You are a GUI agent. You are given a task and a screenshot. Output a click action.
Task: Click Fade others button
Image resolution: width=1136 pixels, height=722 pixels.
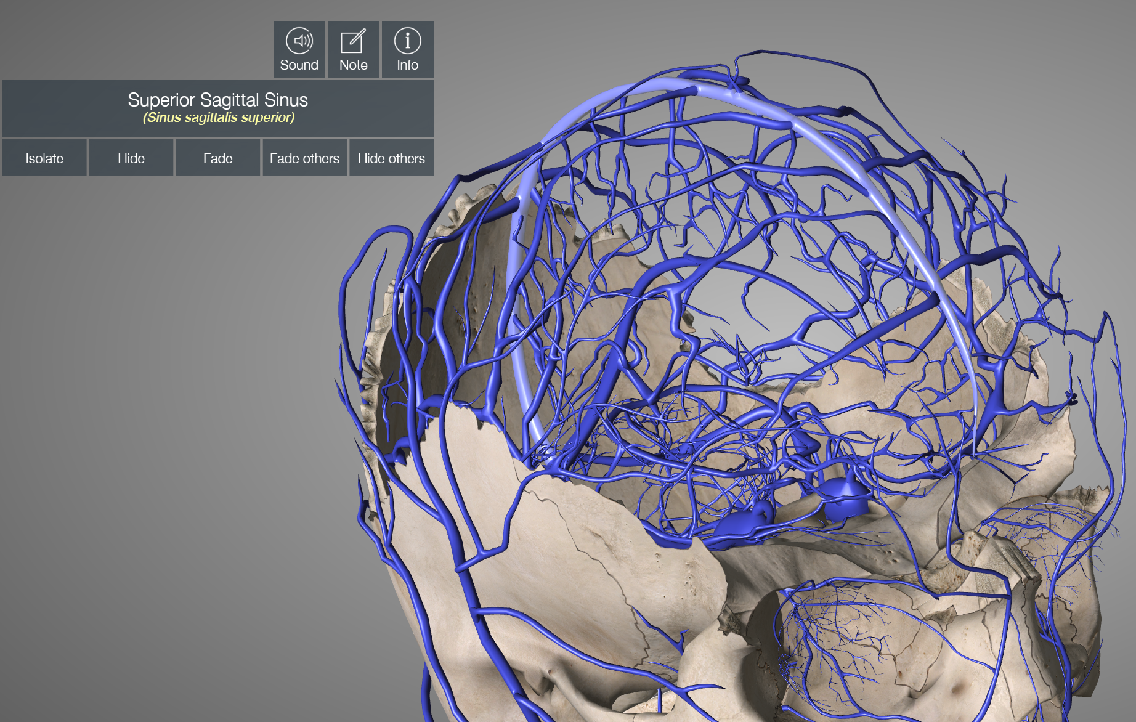click(x=305, y=158)
